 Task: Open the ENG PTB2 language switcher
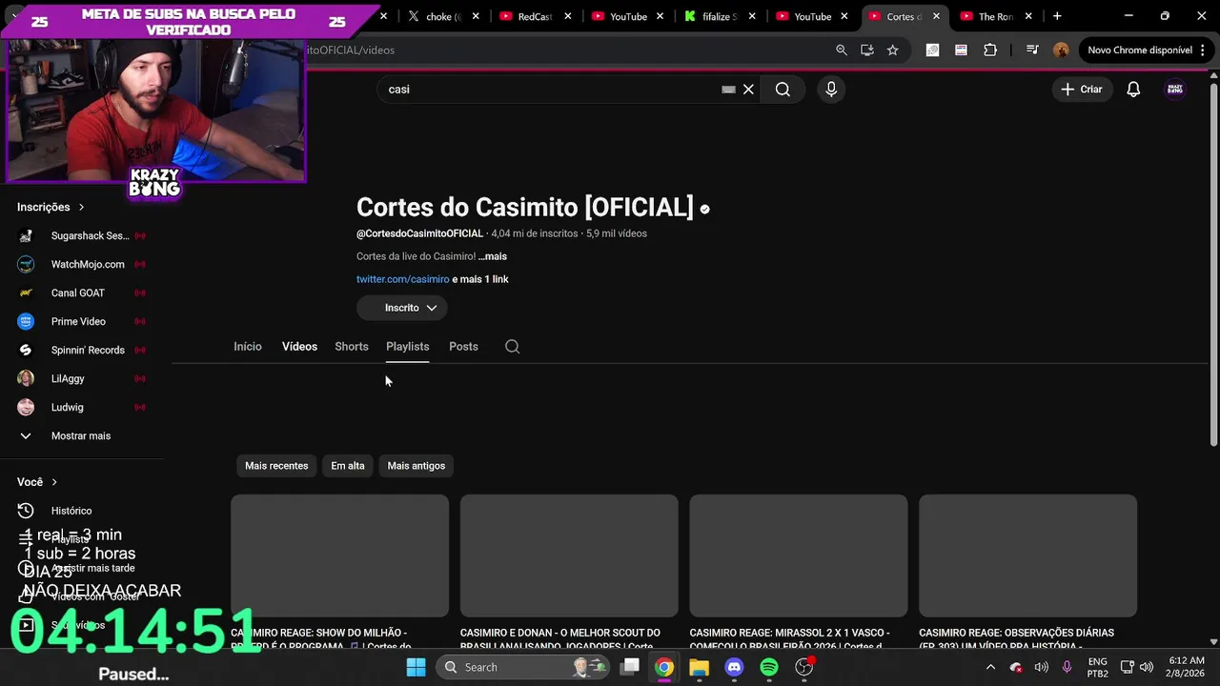coord(1098,667)
